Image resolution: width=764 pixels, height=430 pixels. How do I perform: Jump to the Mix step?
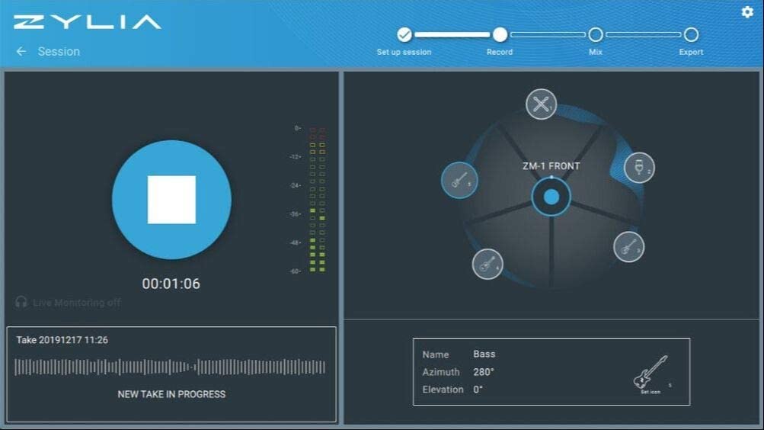click(x=596, y=34)
